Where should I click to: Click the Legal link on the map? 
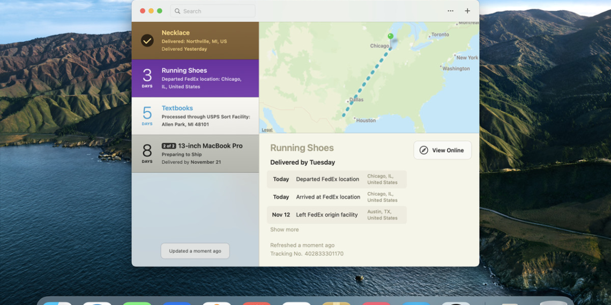[x=267, y=130]
